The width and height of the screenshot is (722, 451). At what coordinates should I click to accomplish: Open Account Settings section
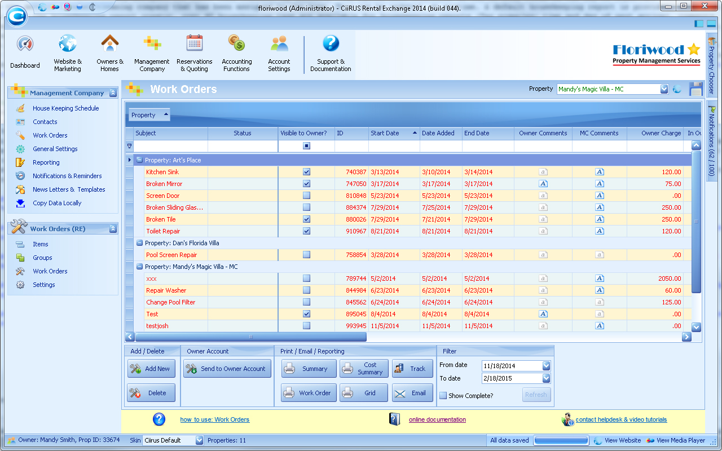tap(279, 52)
